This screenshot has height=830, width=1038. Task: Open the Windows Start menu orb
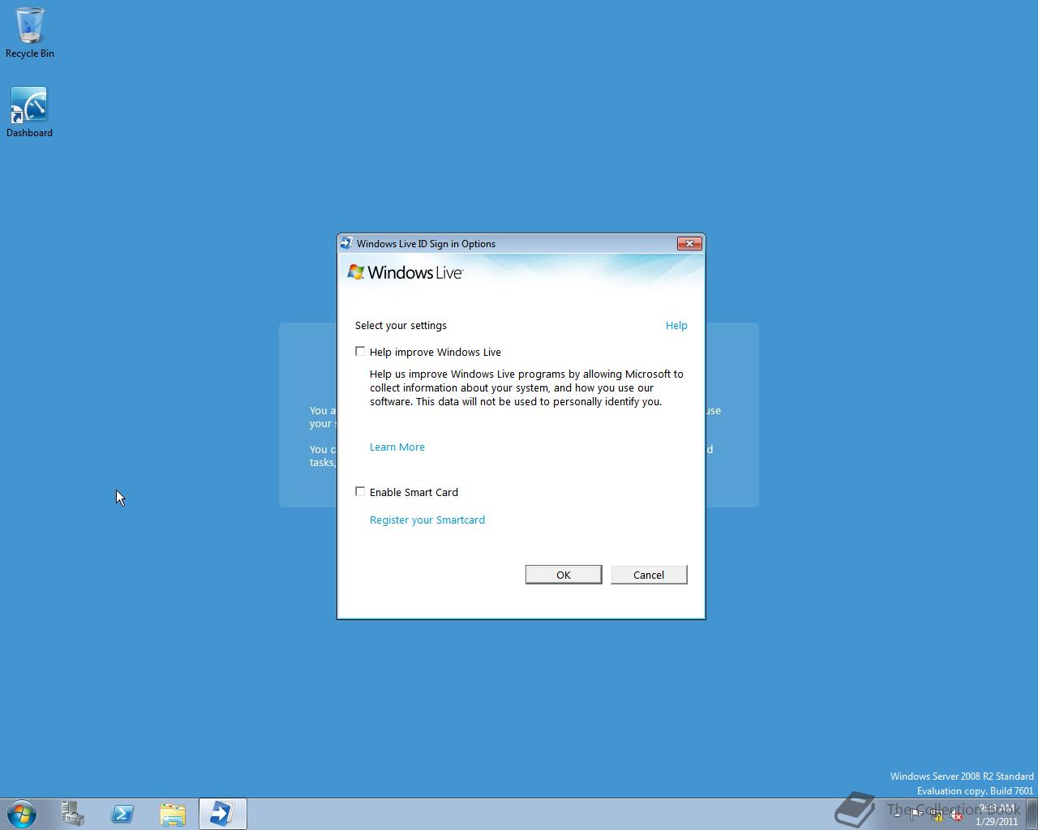[x=22, y=814]
